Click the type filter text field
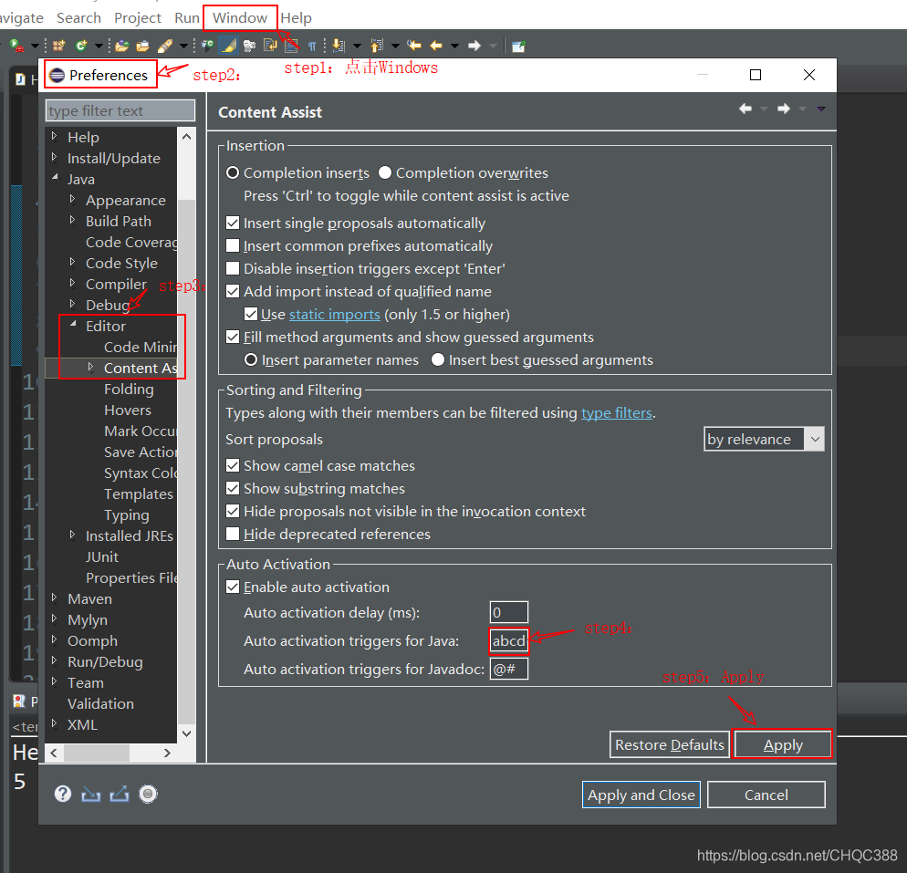 pyautogui.click(x=120, y=110)
